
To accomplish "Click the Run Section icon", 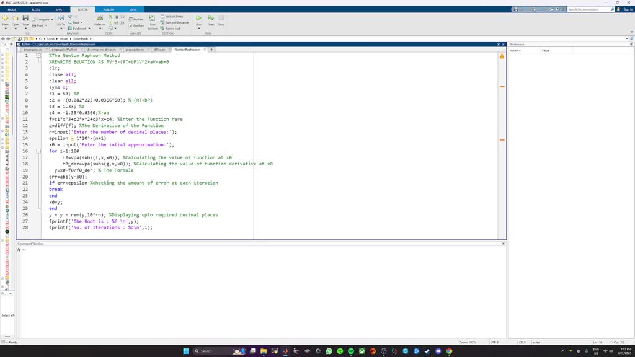I will tap(153, 19).
